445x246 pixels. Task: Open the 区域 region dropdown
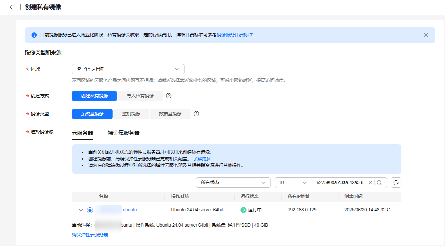click(x=128, y=69)
